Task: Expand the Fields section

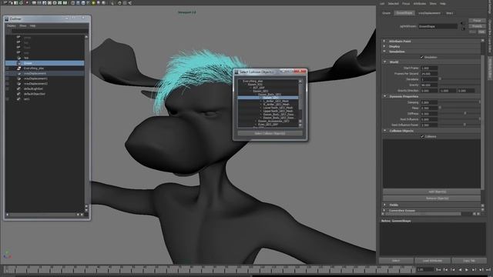Action: click(385, 205)
